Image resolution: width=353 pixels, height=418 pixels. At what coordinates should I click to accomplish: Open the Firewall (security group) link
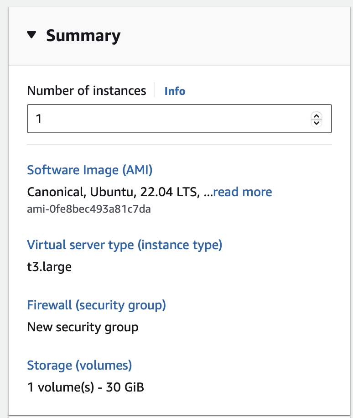[96, 305]
